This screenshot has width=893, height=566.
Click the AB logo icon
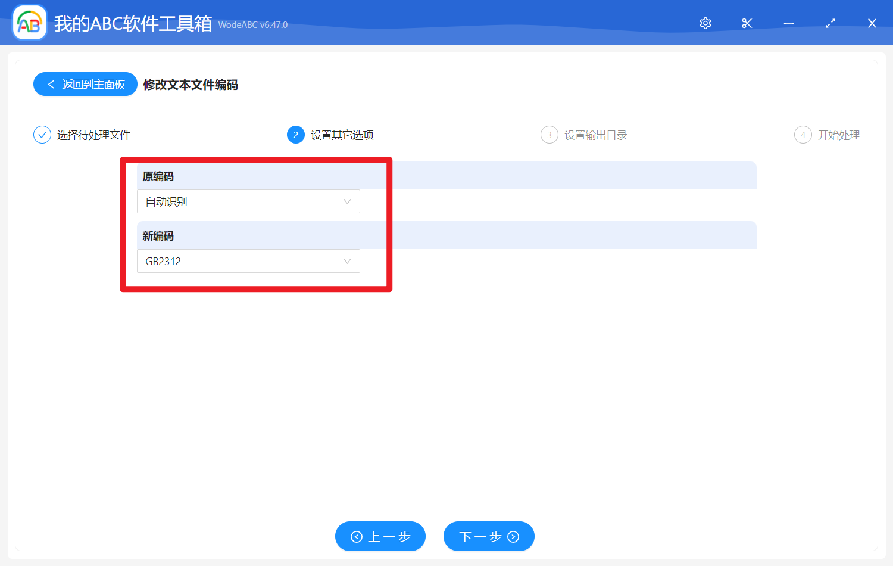tap(29, 22)
